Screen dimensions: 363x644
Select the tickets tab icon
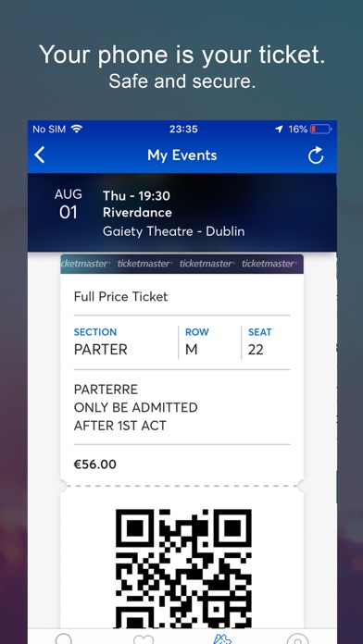pyautogui.click(x=222, y=638)
